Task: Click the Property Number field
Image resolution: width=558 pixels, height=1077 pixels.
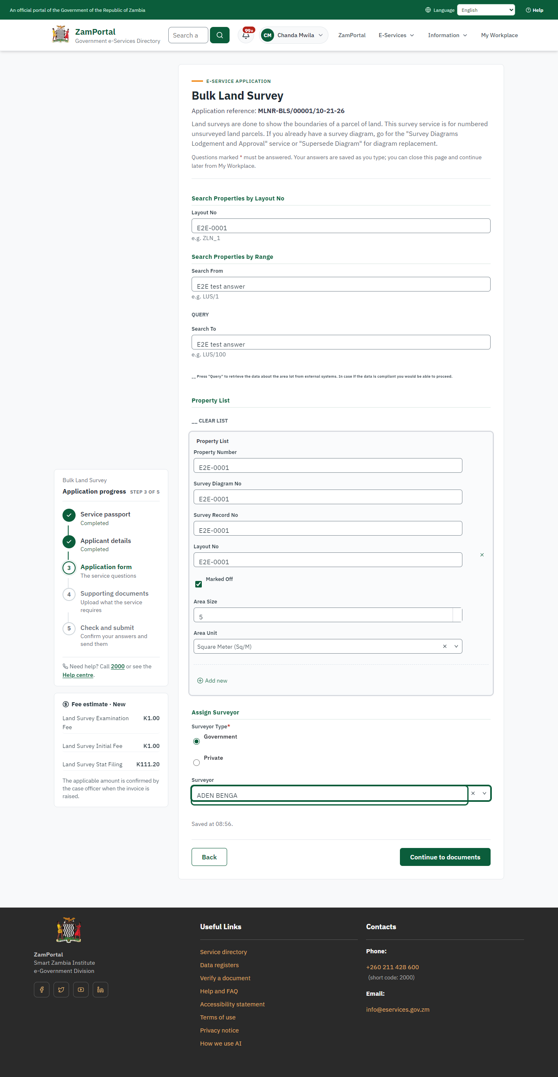Action: pyautogui.click(x=328, y=466)
